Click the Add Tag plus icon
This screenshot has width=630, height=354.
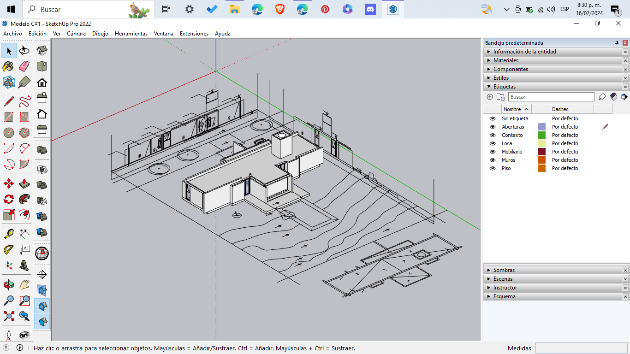(490, 97)
